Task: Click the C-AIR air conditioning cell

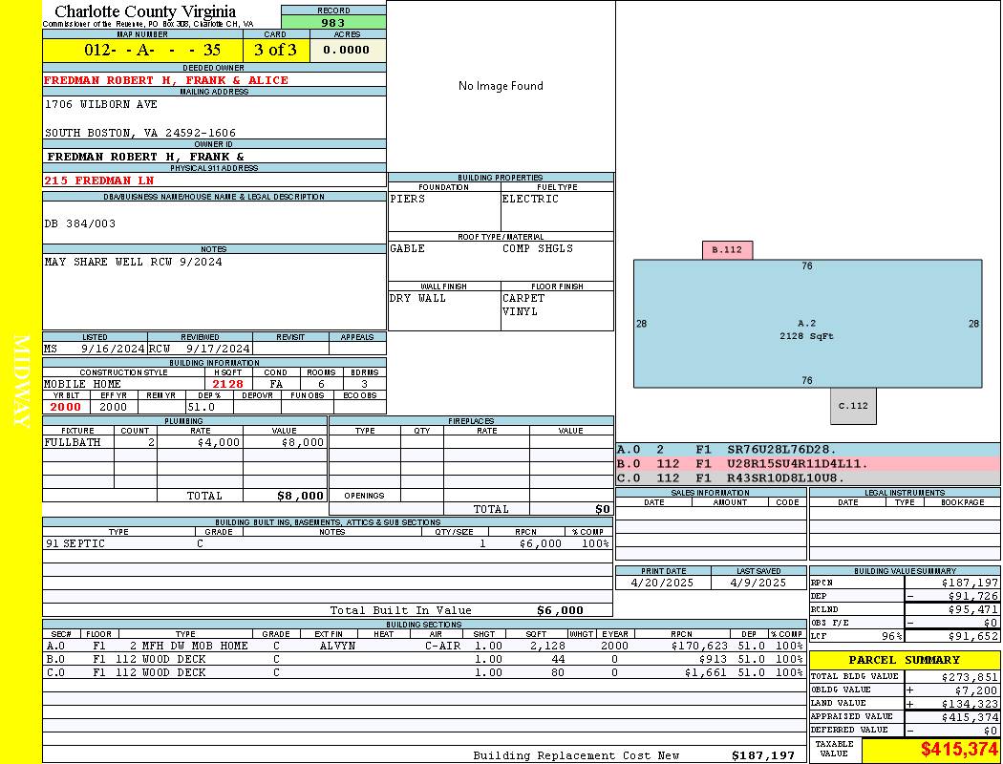Action: click(442, 646)
